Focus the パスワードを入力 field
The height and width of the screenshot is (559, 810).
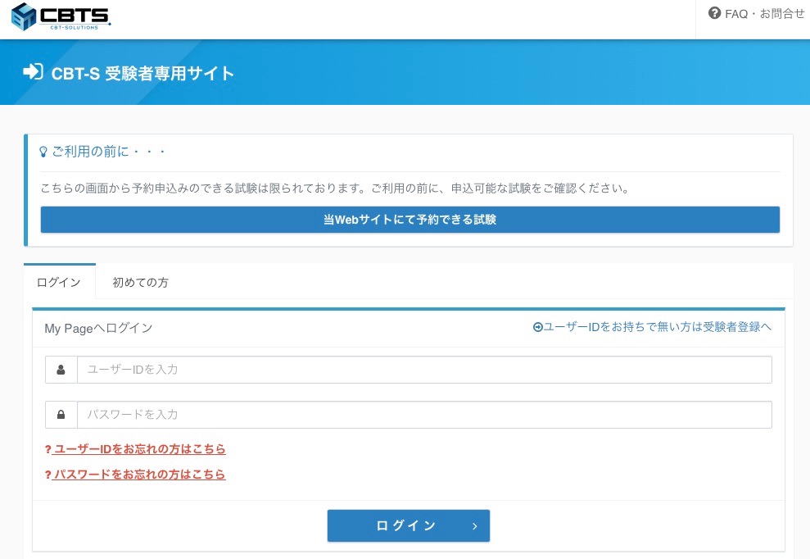(424, 415)
